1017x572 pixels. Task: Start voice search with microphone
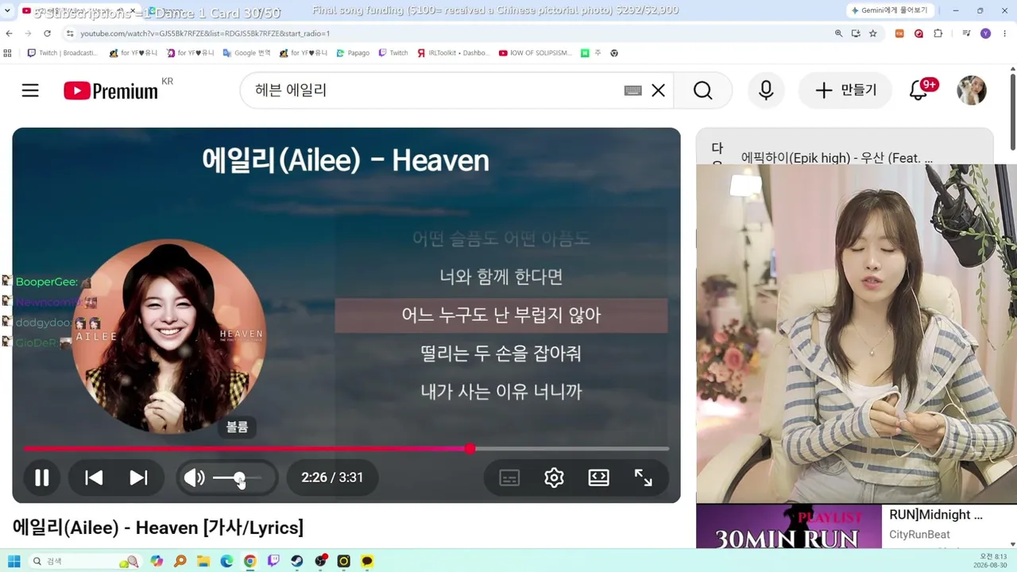tap(766, 91)
